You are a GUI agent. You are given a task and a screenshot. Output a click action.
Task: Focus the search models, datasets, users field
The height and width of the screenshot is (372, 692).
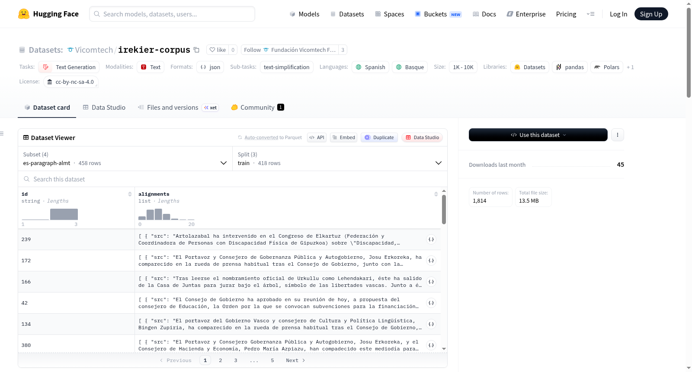[172, 14]
